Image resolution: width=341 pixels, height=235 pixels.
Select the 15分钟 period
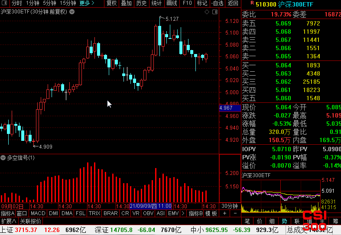click(68, 3)
